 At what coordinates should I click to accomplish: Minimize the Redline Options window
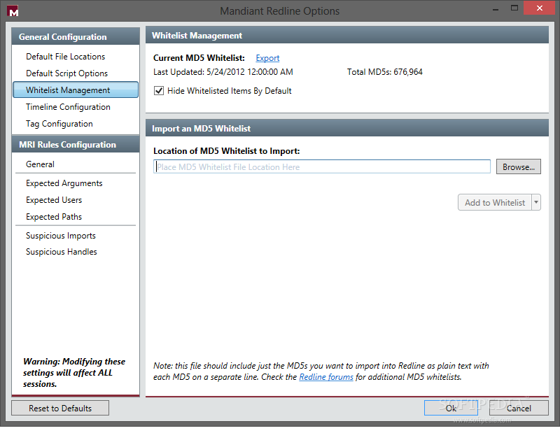point(496,9)
